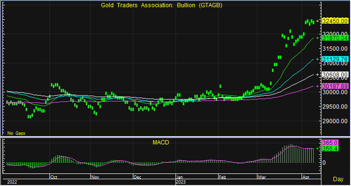The width and height of the screenshot is (351, 186).
Task: Click the yellow arrow marker beside 32450.00
Action: [317, 21]
